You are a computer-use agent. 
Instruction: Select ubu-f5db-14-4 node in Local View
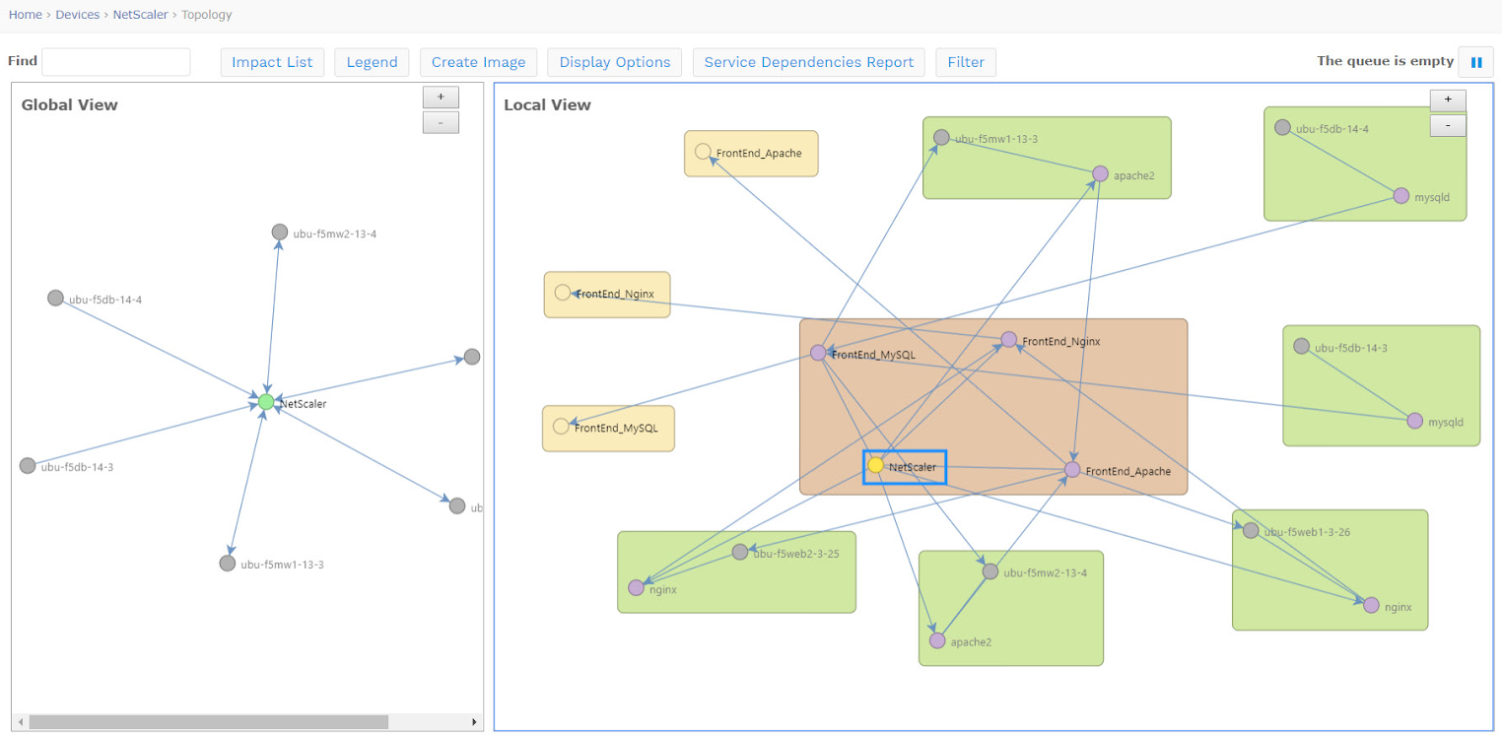point(1282,127)
